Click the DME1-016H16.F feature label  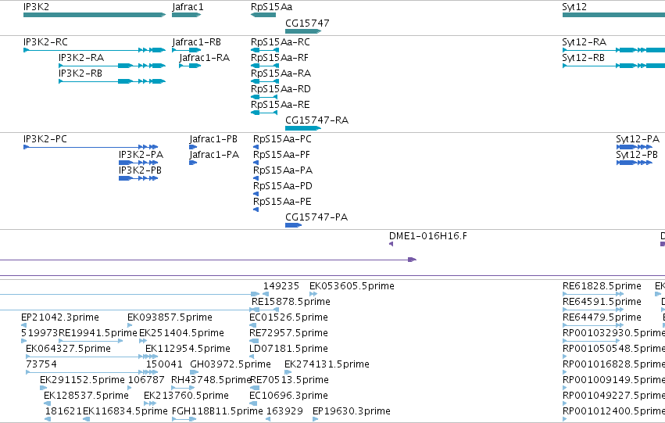428,236
